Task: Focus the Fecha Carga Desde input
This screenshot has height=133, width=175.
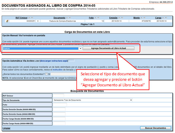Action: click(x=59, y=119)
